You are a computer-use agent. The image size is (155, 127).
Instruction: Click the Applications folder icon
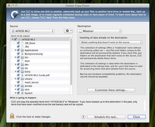click(x=22, y=50)
